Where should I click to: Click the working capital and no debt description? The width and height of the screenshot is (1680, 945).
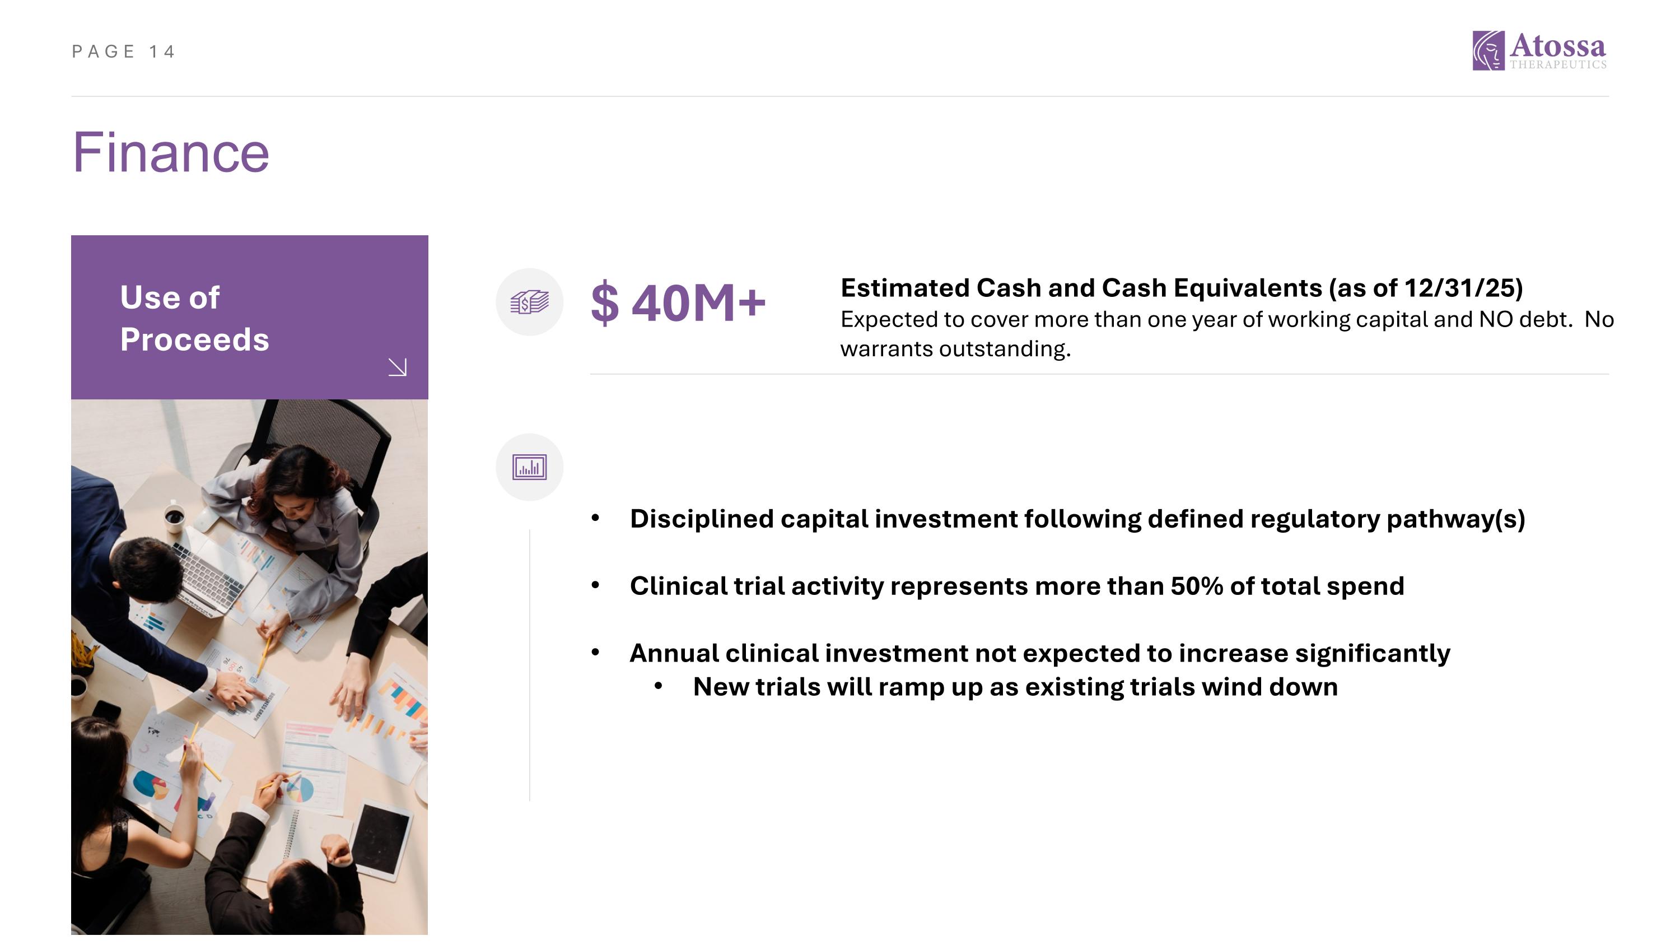pos(1226,334)
